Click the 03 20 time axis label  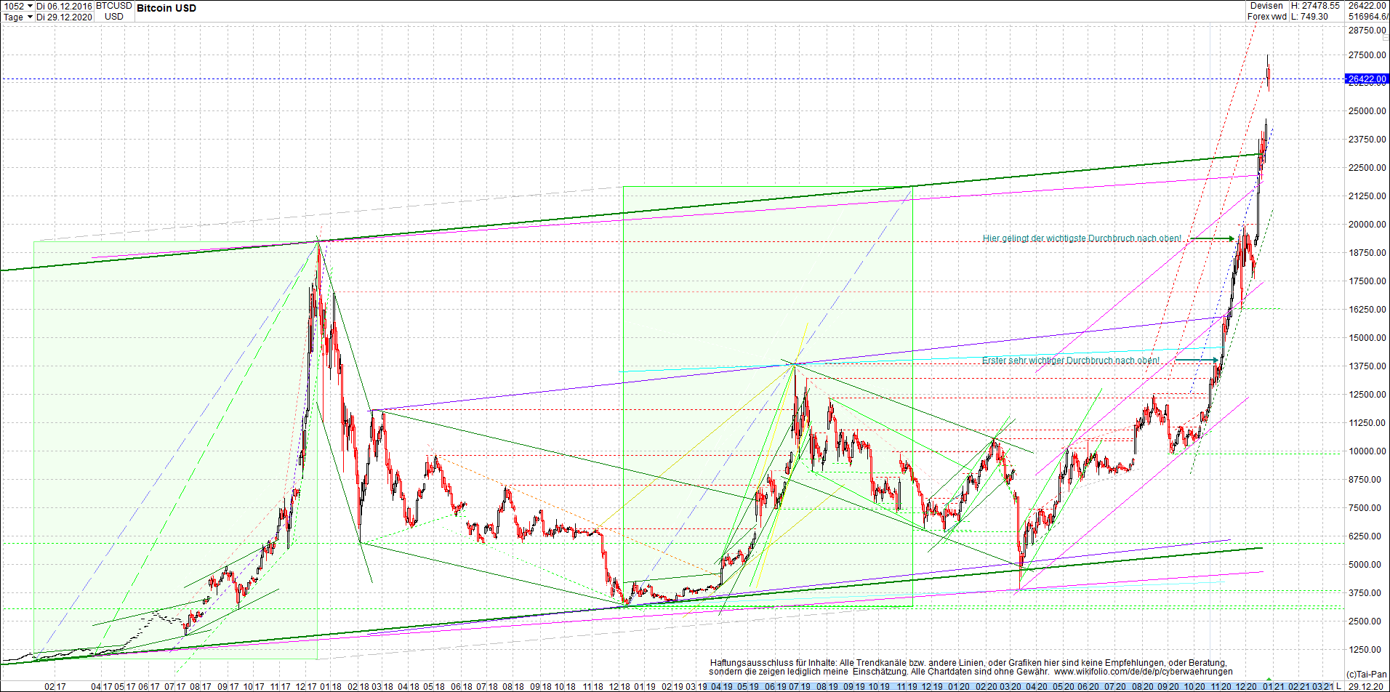[x=1010, y=686]
